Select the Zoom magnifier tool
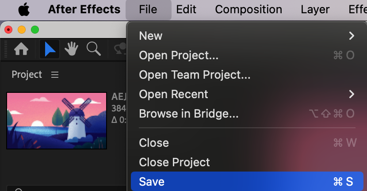The height and width of the screenshot is (191, 367). pyautogui.click(x=93, y=50)
